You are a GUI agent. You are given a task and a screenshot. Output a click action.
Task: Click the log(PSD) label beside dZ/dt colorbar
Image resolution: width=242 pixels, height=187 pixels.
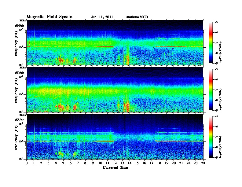coord(220,147)
